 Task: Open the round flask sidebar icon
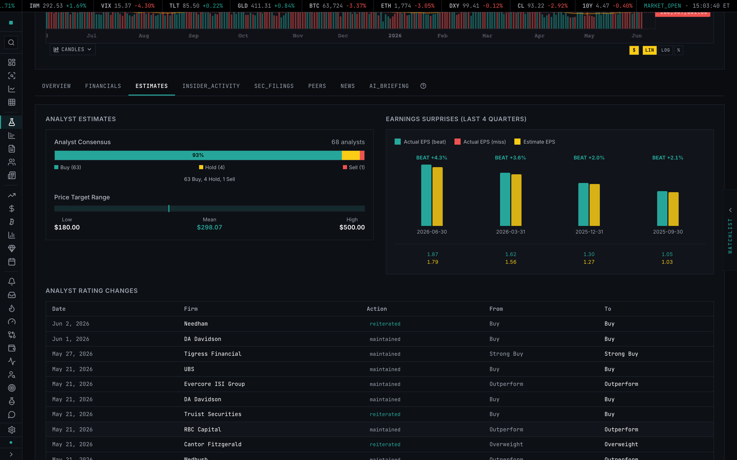pyautogui.click(x=12, y=401)
